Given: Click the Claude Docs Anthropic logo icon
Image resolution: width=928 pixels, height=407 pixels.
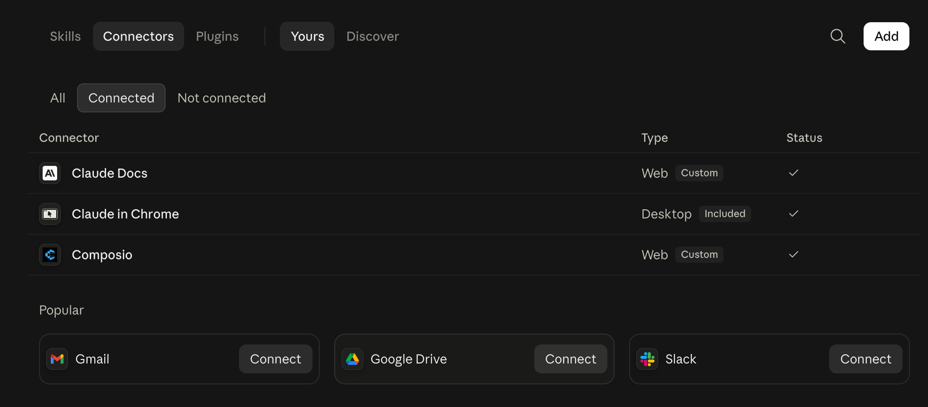Looking at the screenshot, I should click(50, 173).
